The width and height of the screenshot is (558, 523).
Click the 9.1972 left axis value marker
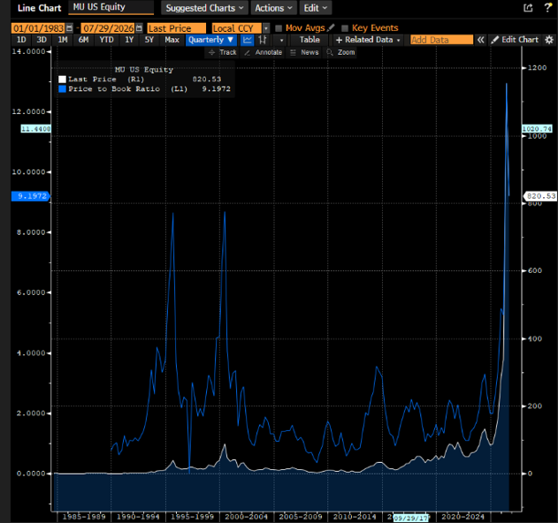tap(30, 196)
